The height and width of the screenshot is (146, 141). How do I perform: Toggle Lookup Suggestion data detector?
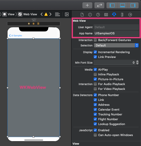[x=95, y=124]
